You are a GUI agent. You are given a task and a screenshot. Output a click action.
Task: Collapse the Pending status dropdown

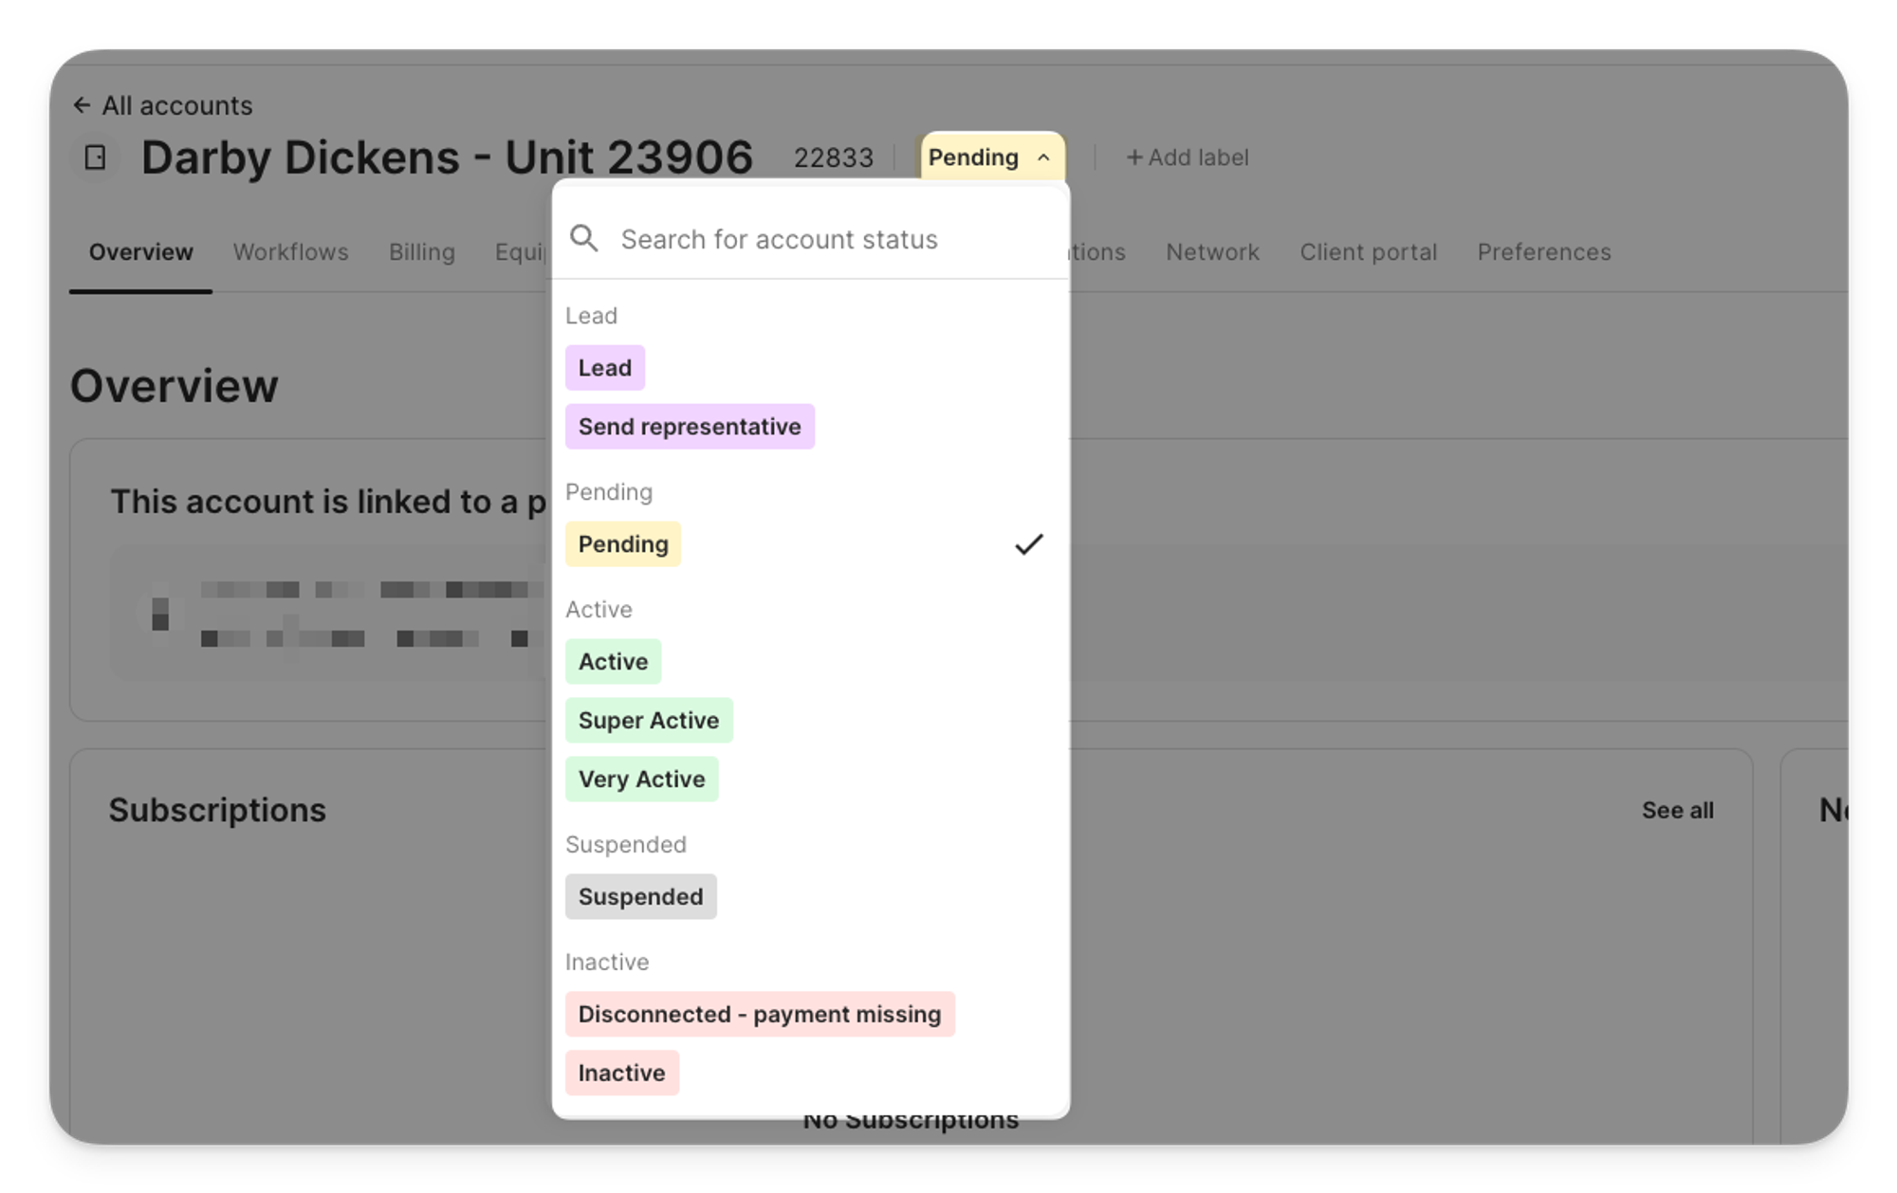click(x=992, y=157)
